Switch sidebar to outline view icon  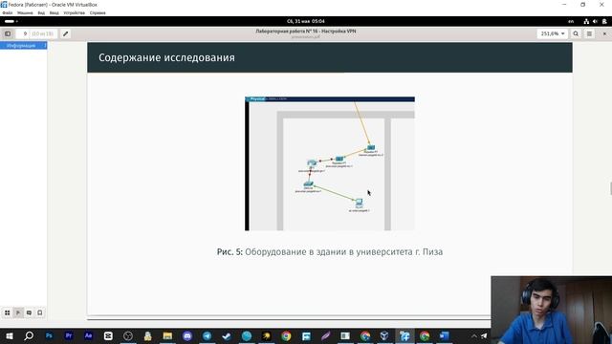tap(18, 312)
